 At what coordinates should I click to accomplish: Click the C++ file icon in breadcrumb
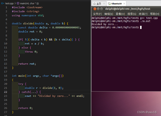click(x=3, y=3)
